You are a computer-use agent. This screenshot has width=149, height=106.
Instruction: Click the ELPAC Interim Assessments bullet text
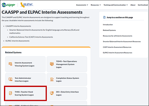click(x=17, y=41)
